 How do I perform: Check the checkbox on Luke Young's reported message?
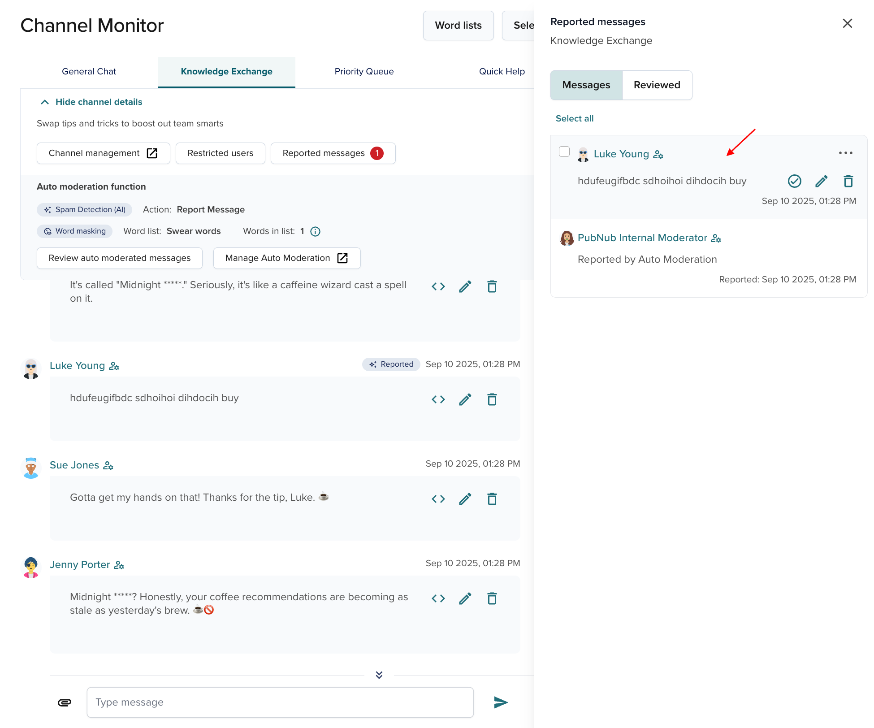pos(563,152)
